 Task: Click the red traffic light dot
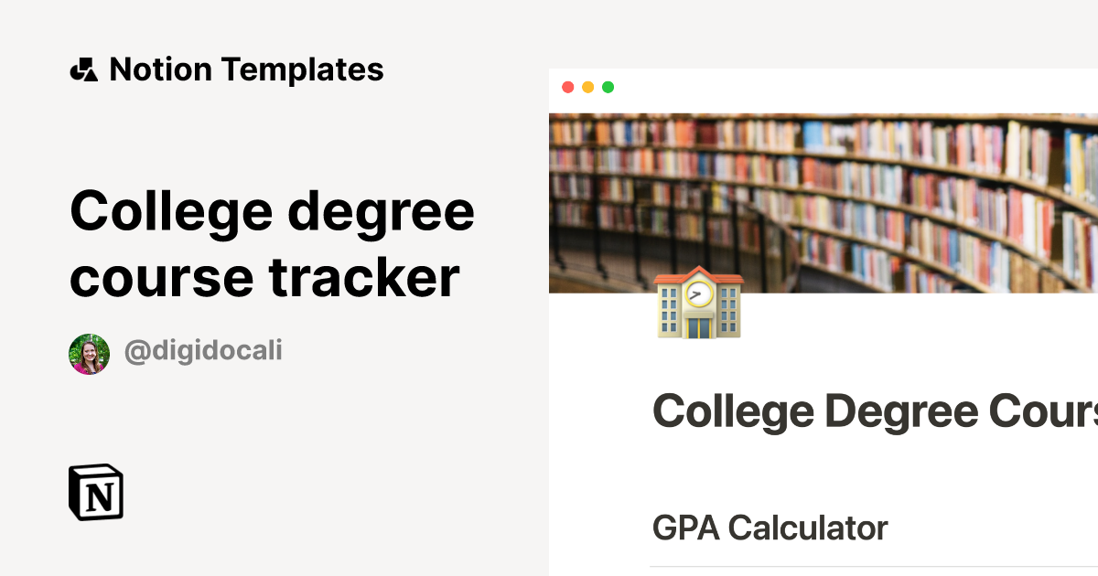[x=569, y=87]
